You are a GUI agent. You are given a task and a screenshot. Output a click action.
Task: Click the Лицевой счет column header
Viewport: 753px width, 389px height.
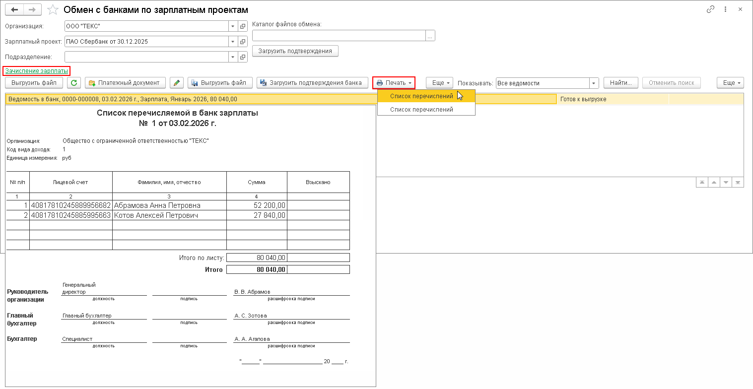70,182
